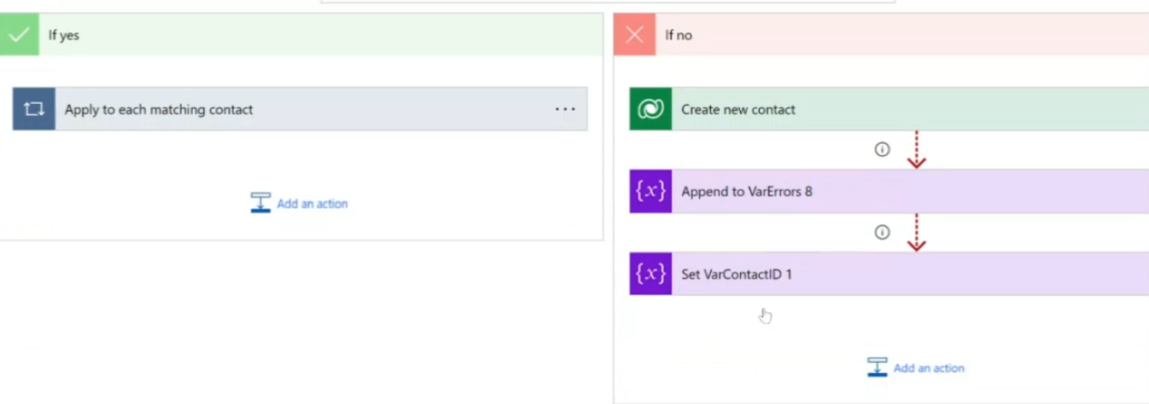Click the variable icon on Append to VarErrors 8
The image size is (1149, 404).
tap(650, 191)
